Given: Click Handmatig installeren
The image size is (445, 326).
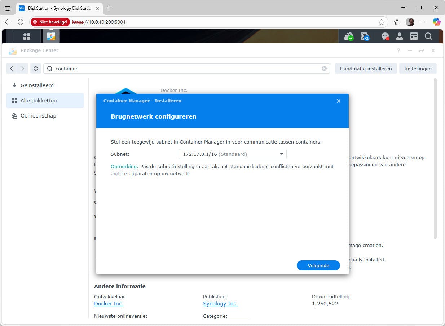Looking at the screenshot, I should click(x=366, y=69).
